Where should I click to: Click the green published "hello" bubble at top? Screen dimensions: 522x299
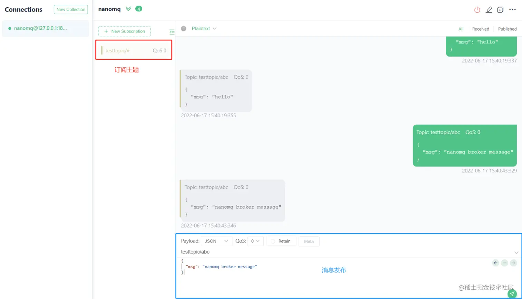point(481,46)
